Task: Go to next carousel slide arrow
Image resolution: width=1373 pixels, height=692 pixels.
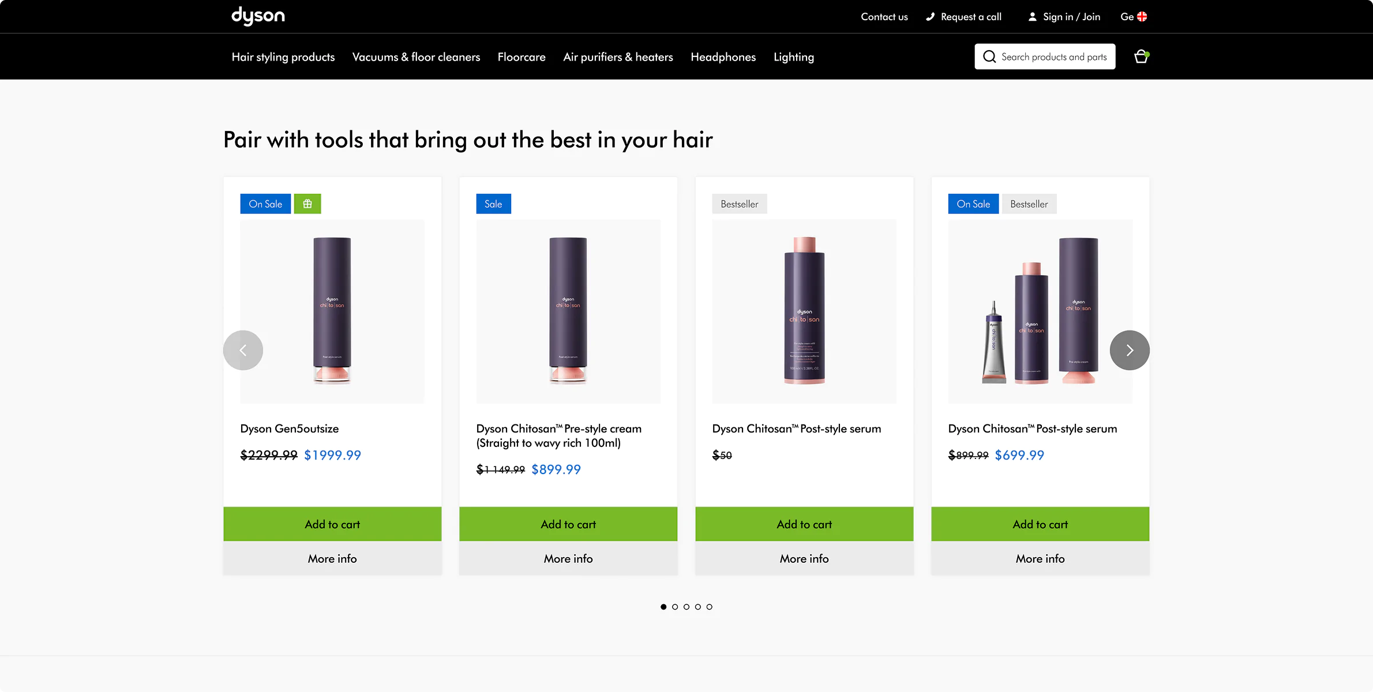Action: coord(1130,350)
